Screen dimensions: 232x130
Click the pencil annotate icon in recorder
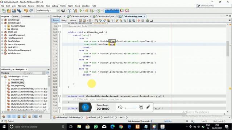(148, 107)
